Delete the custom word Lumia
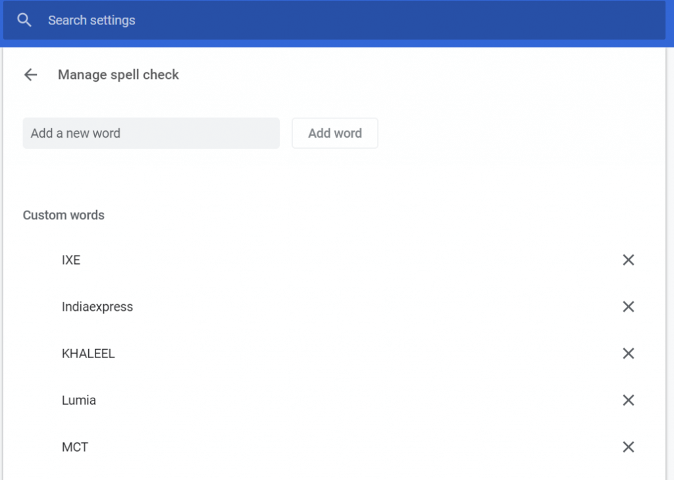 629,400
